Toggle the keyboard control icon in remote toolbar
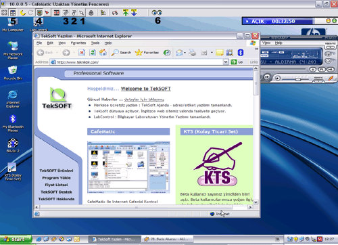 pos(66,13)
